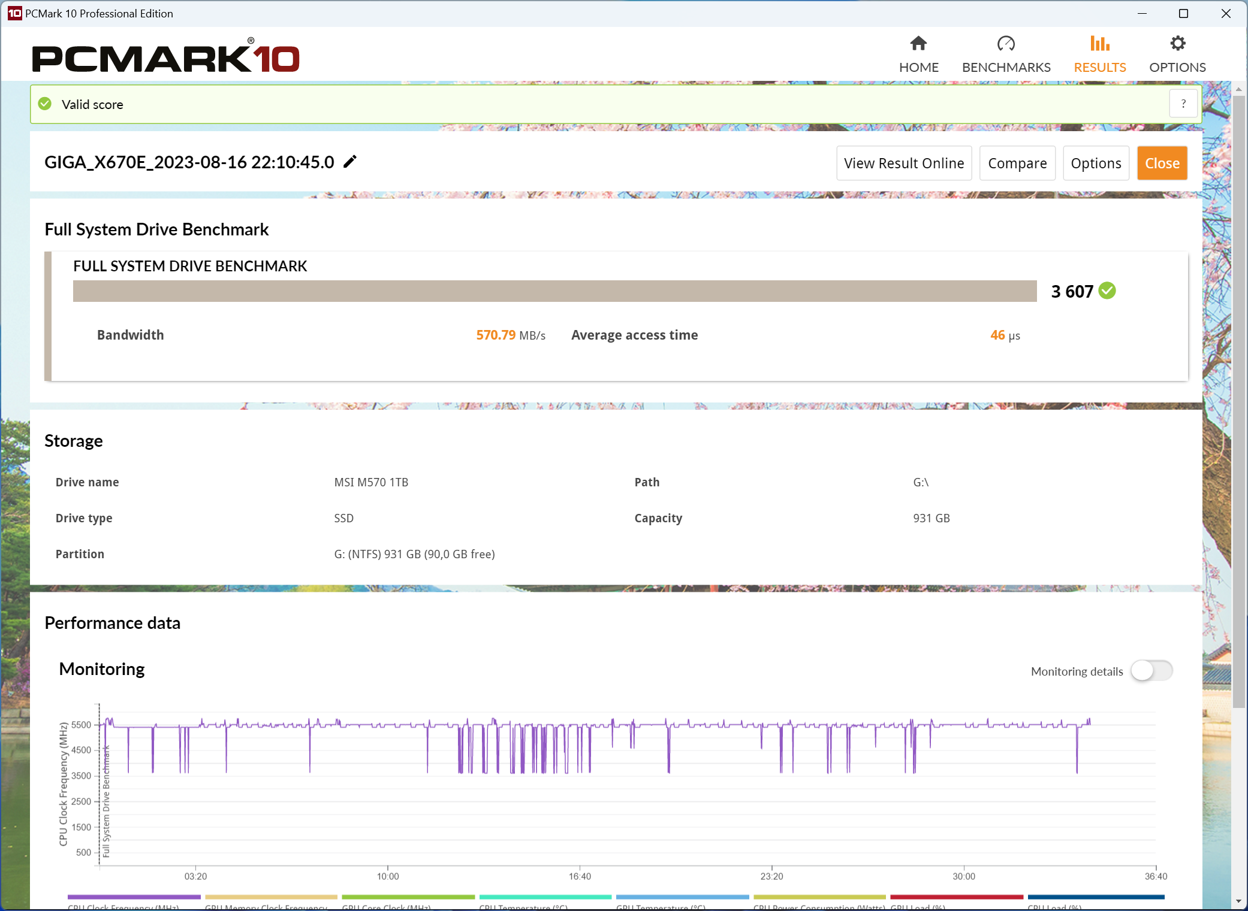Go to the Home section icon
This screenshot has width=1248, height=911.
coord(918,44)
